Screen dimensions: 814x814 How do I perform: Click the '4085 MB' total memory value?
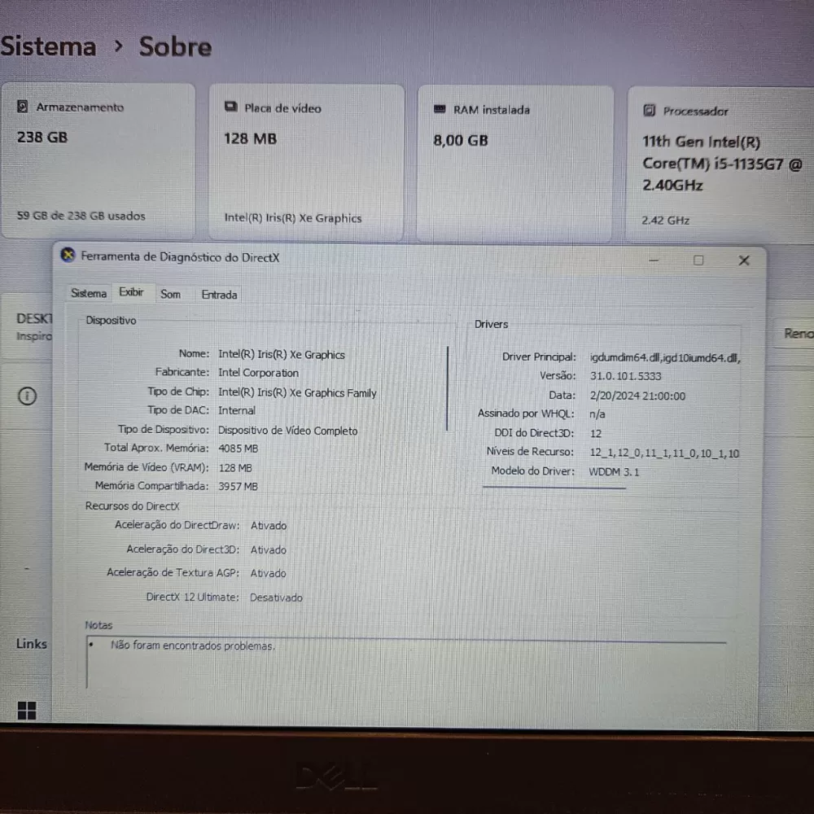239,448
